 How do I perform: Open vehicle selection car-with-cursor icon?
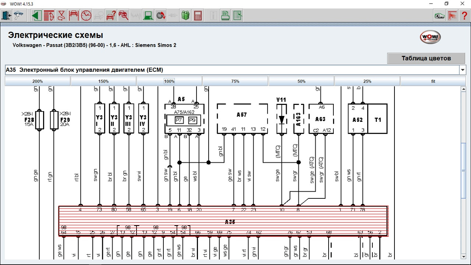point(18,15)
